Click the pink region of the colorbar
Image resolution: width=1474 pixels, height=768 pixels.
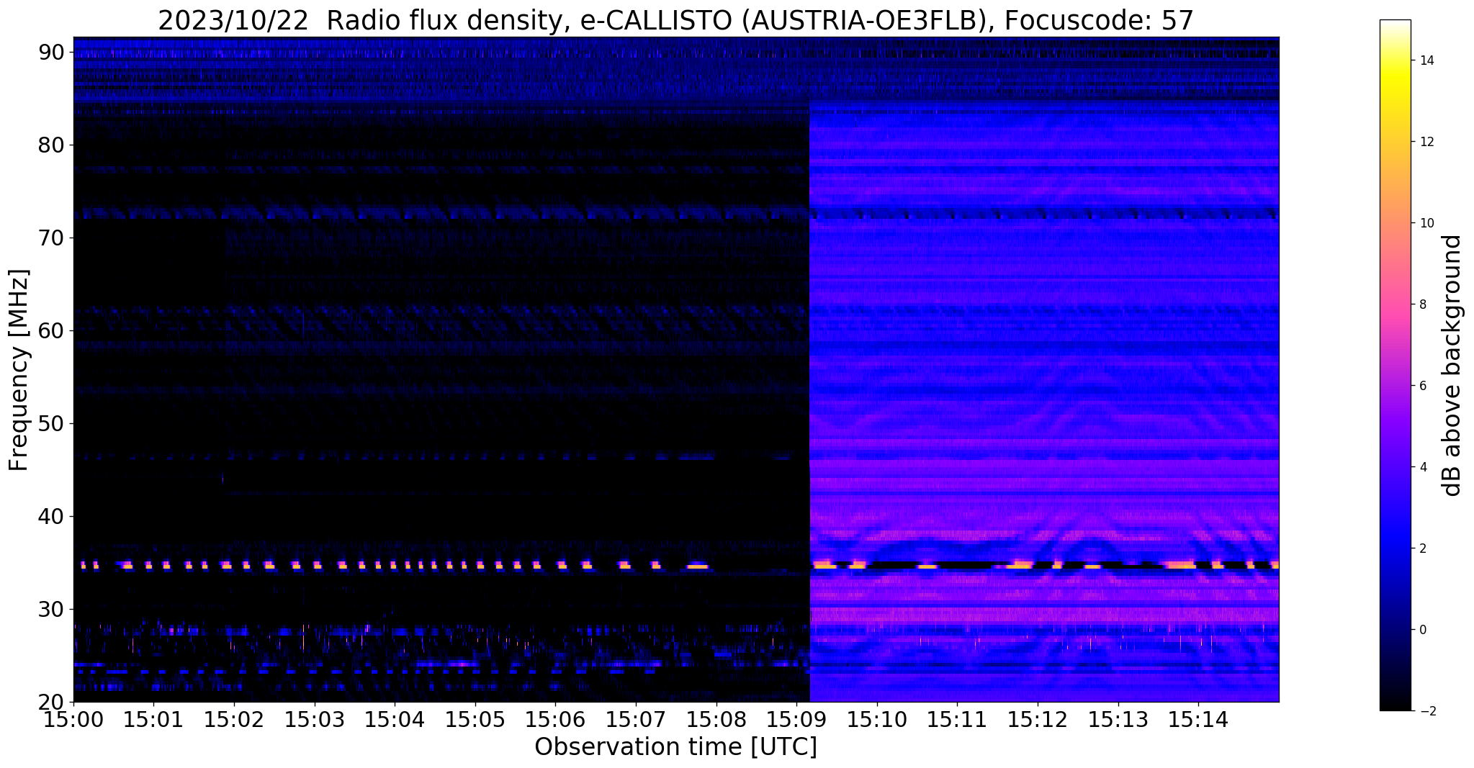(1395, 304)
